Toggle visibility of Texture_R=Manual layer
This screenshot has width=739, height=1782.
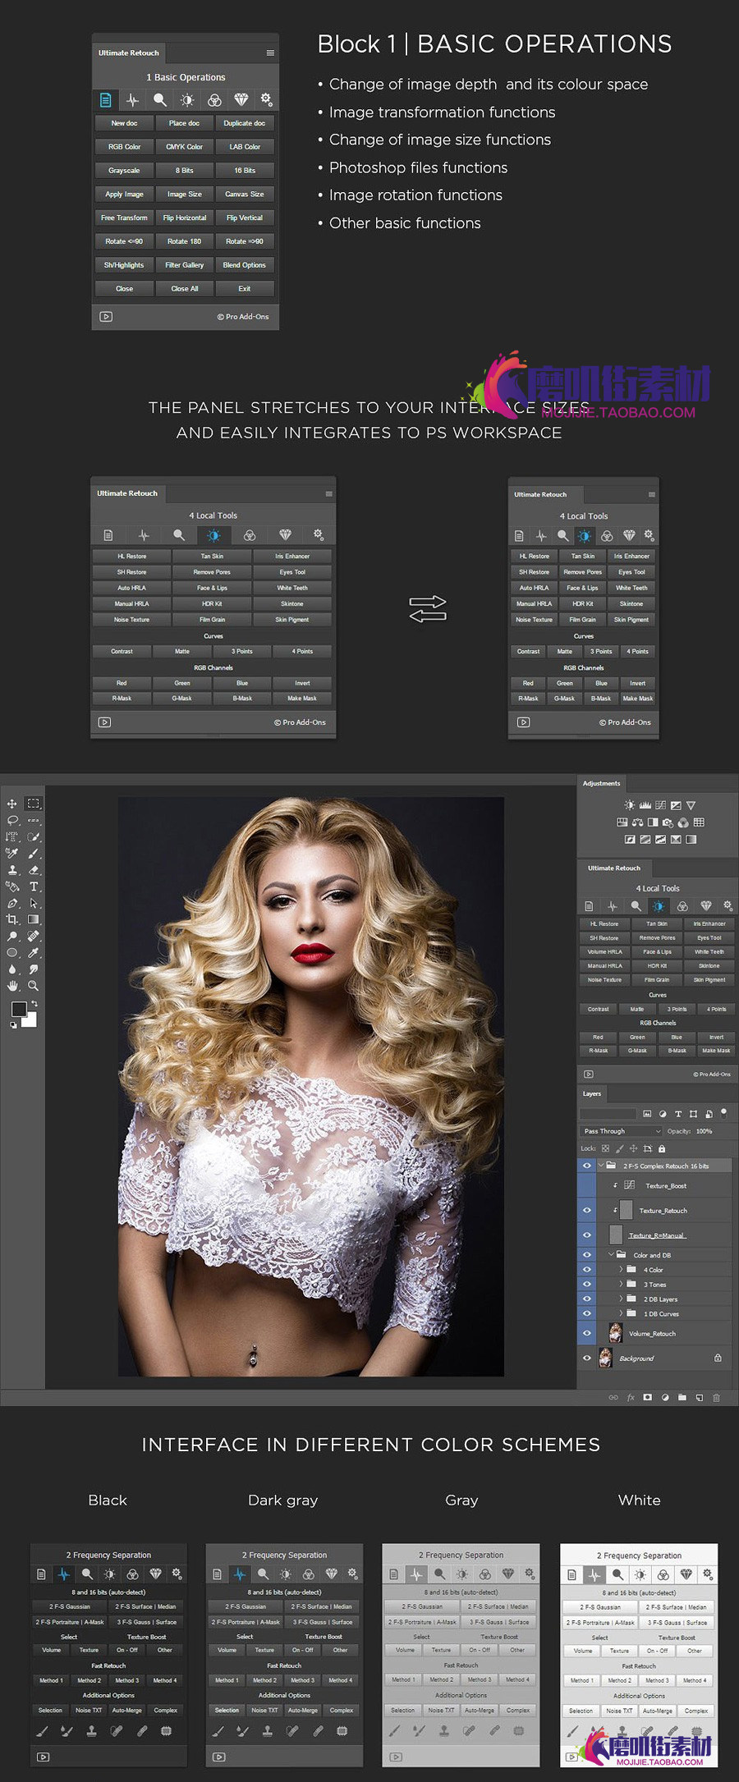click(586, 1235)
